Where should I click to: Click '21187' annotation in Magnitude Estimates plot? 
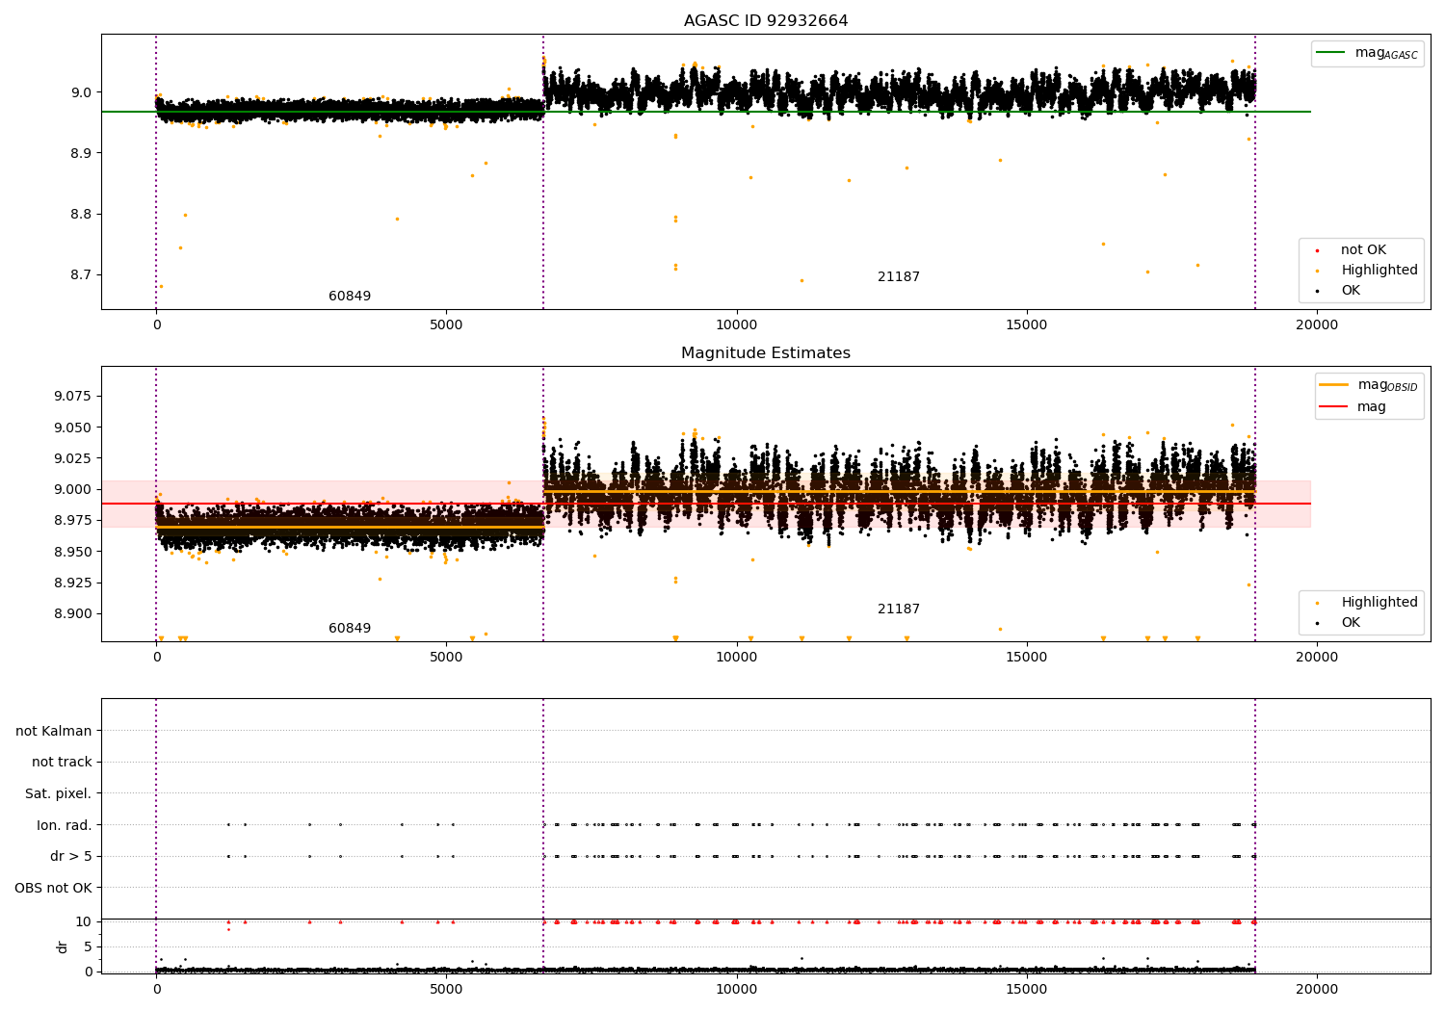coord(899,609)
